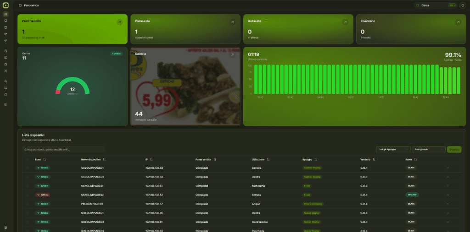The height and width of the screenshot is (232, 470).
Task: Click the Acque location cell
Action: pyautogui.click(x=256, y=204)
